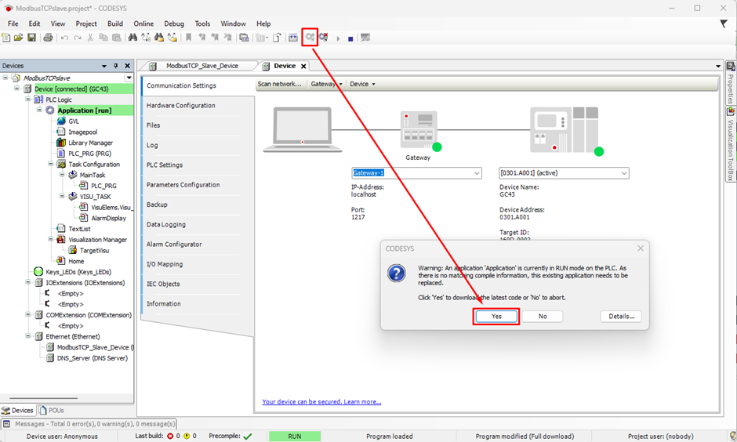Select DNS_Server (DNS Server) tree item

pos(93,358)
